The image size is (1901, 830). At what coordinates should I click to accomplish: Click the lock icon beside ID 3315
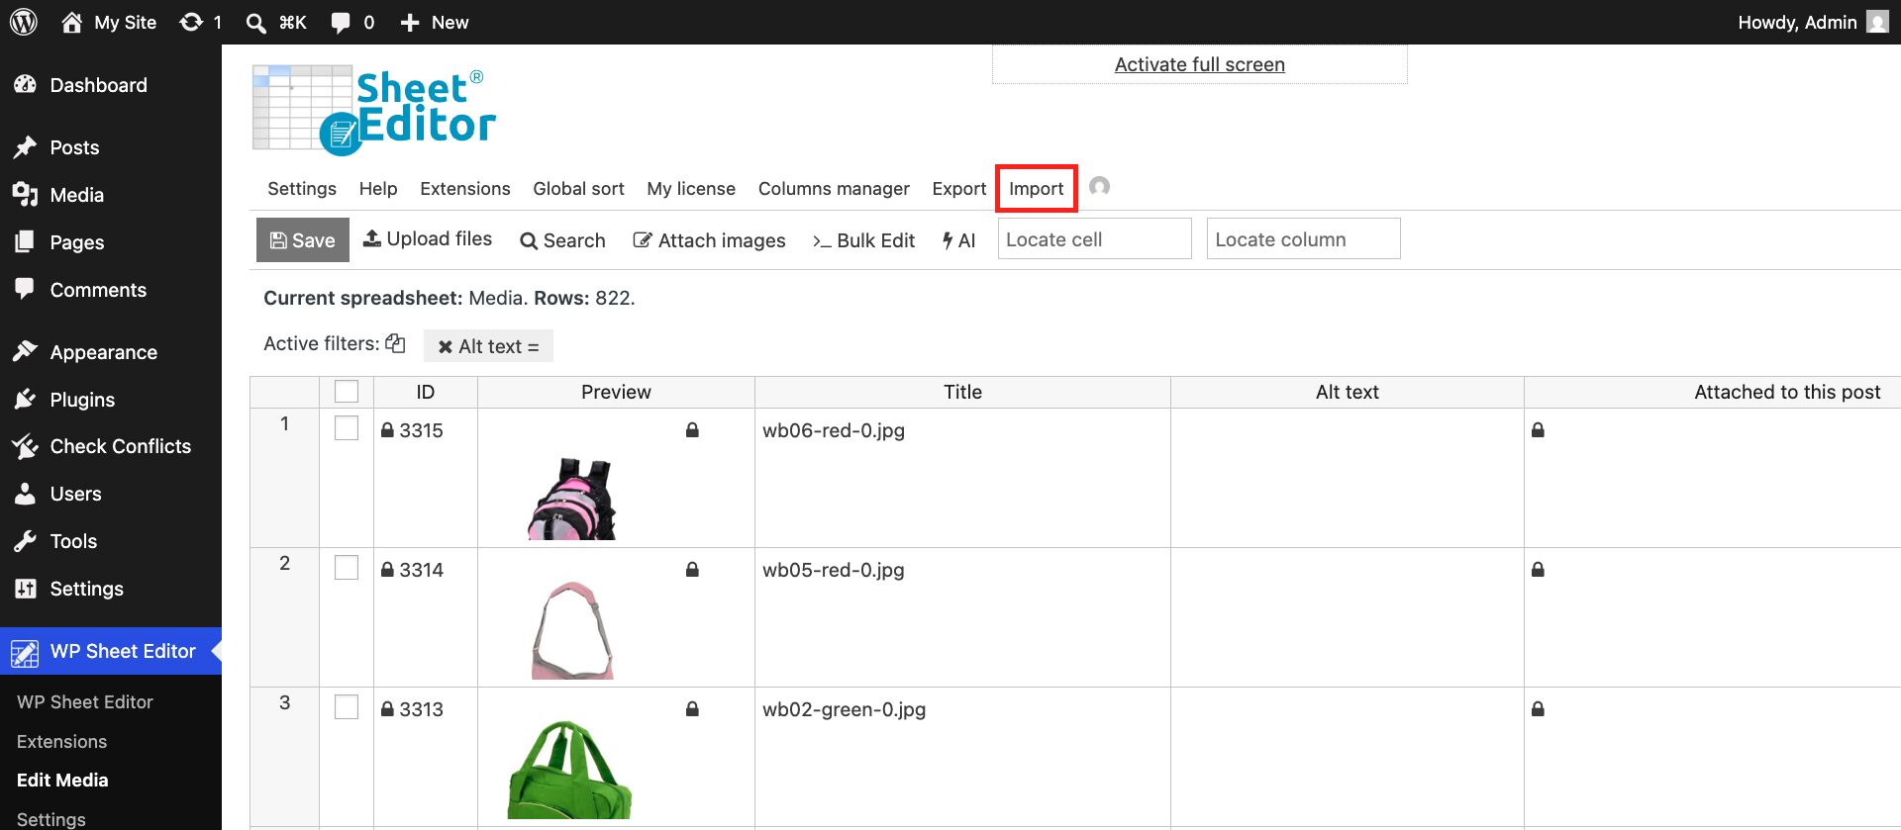(388, 430)
